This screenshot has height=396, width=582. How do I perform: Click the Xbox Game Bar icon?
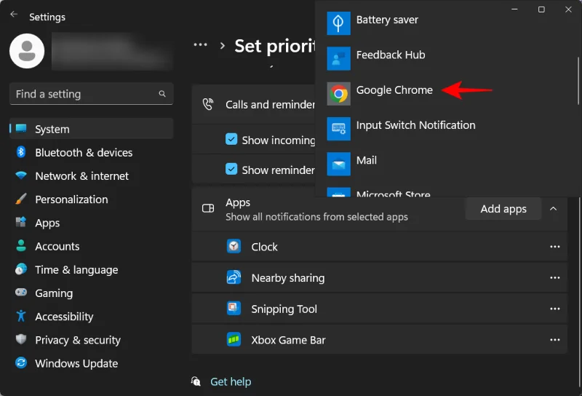[x=234, y=339]
